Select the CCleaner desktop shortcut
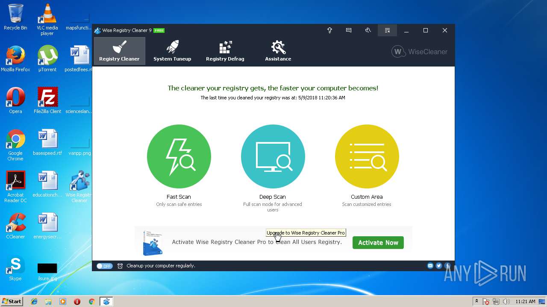 click(x=15, y=226)
